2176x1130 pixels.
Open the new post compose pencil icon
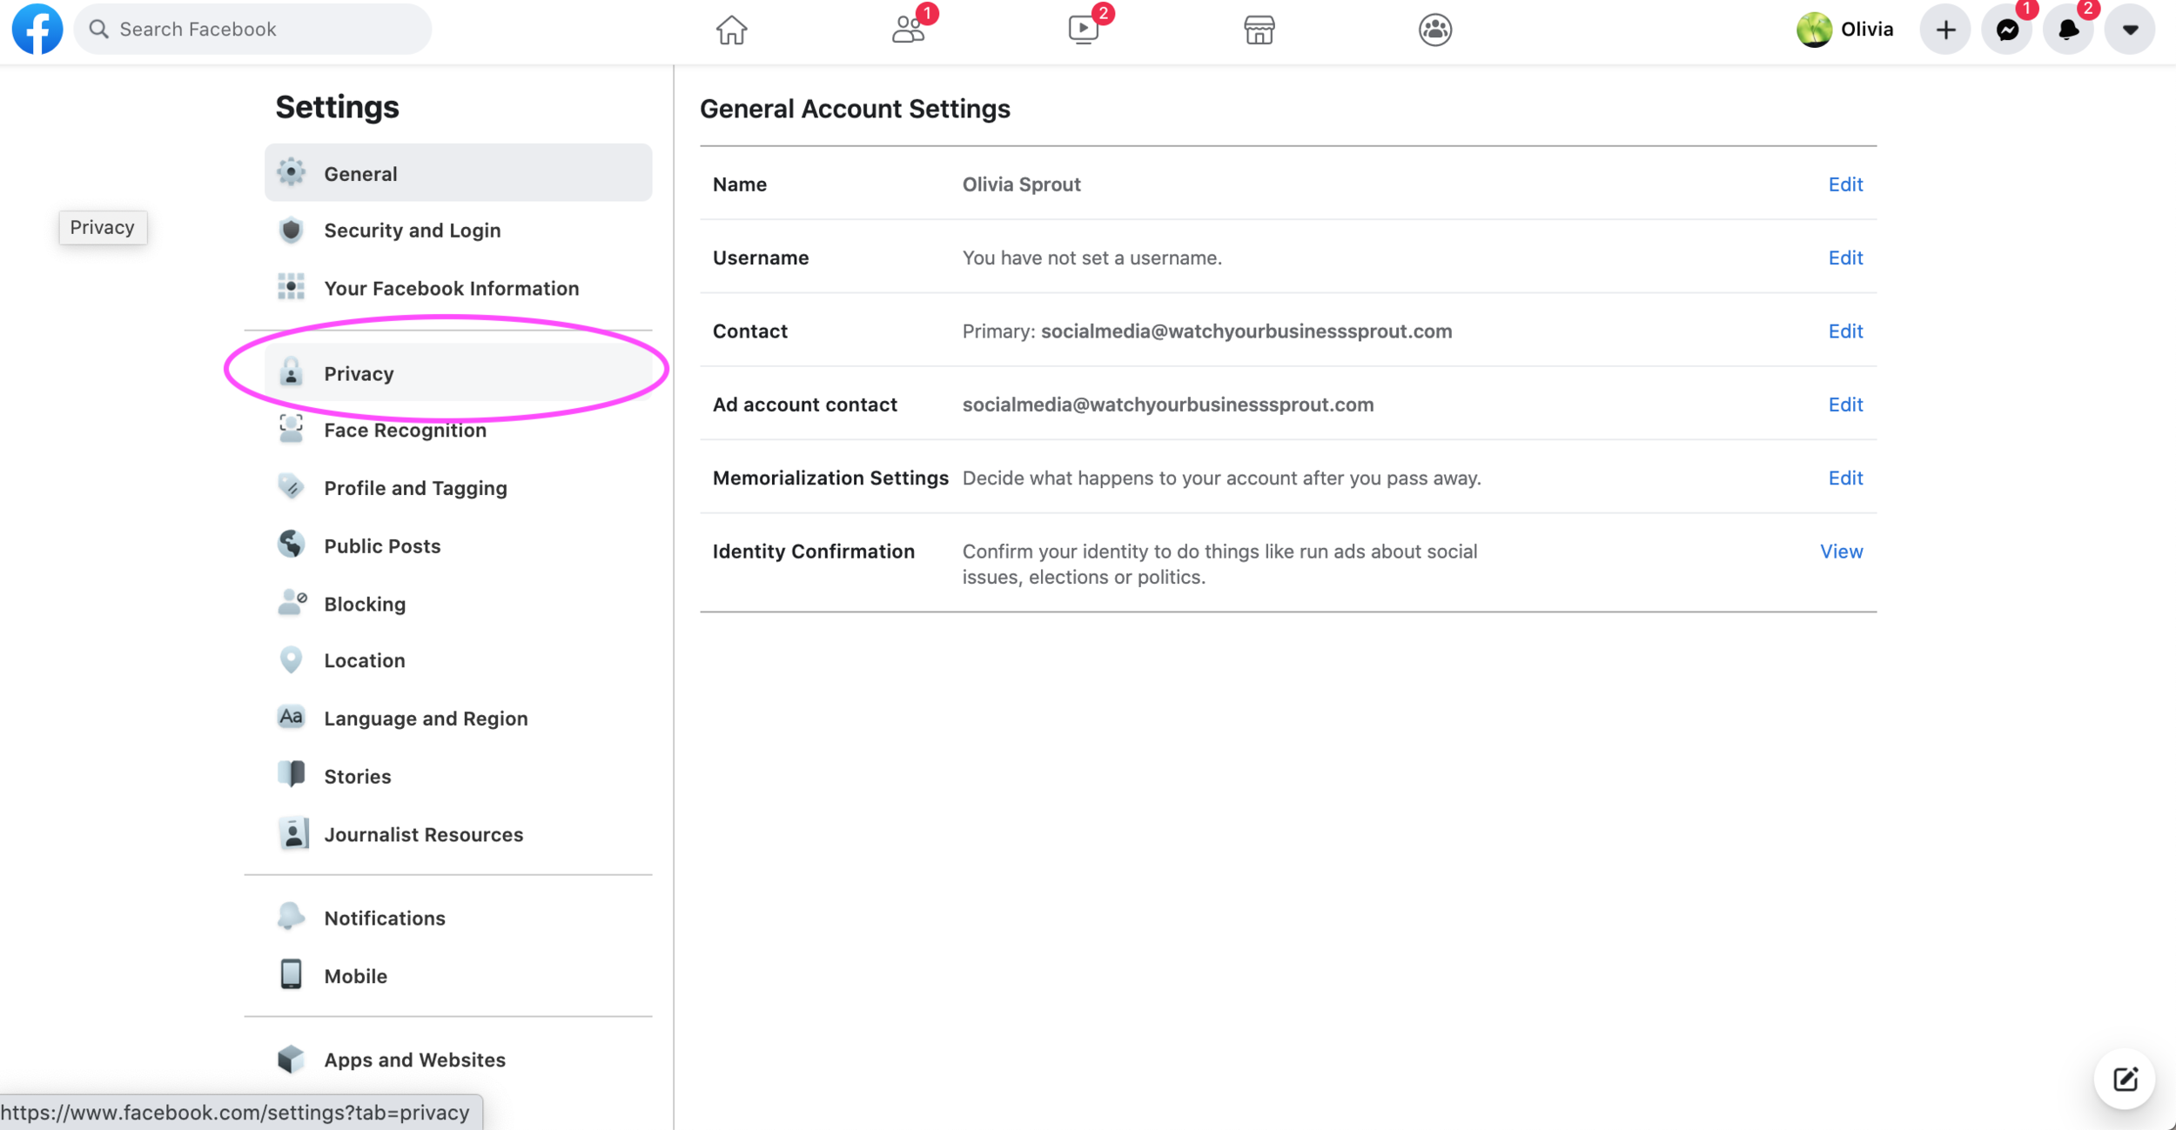click(2124, 1079)
